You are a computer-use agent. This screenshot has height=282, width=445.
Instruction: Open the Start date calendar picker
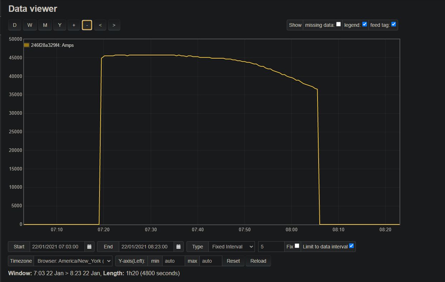[89, 247]
